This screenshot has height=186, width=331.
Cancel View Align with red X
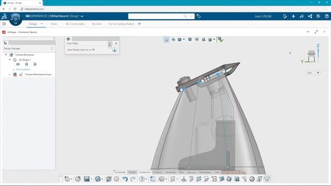pyautogui.click(x=116, y=43)
